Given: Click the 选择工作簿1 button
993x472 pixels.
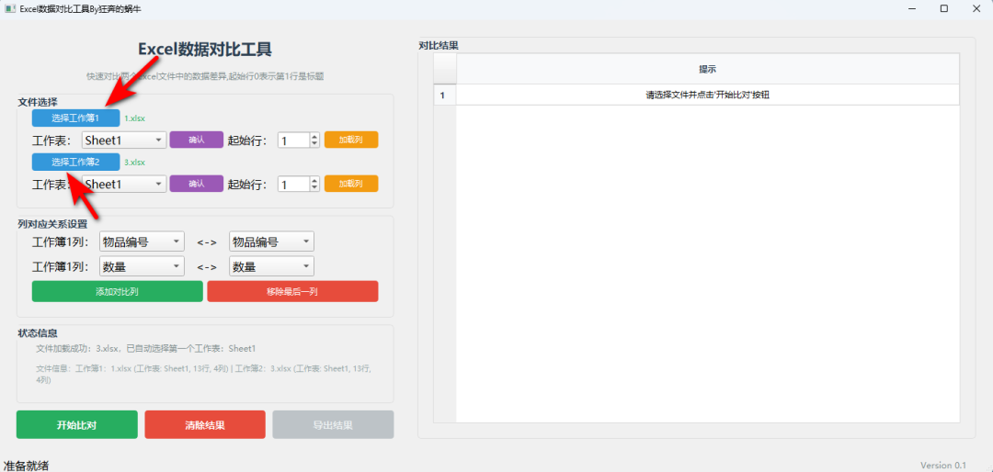Looking at the screenshot, I should pyautogui.click(x=76, y=118).
